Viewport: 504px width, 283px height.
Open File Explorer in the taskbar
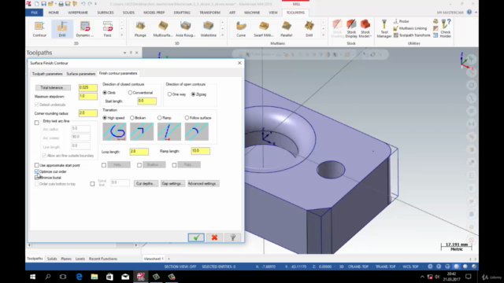[x=94, y=277]
